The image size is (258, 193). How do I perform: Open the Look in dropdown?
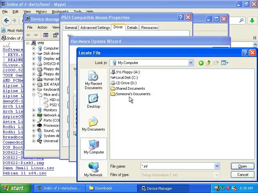[191, 63]
